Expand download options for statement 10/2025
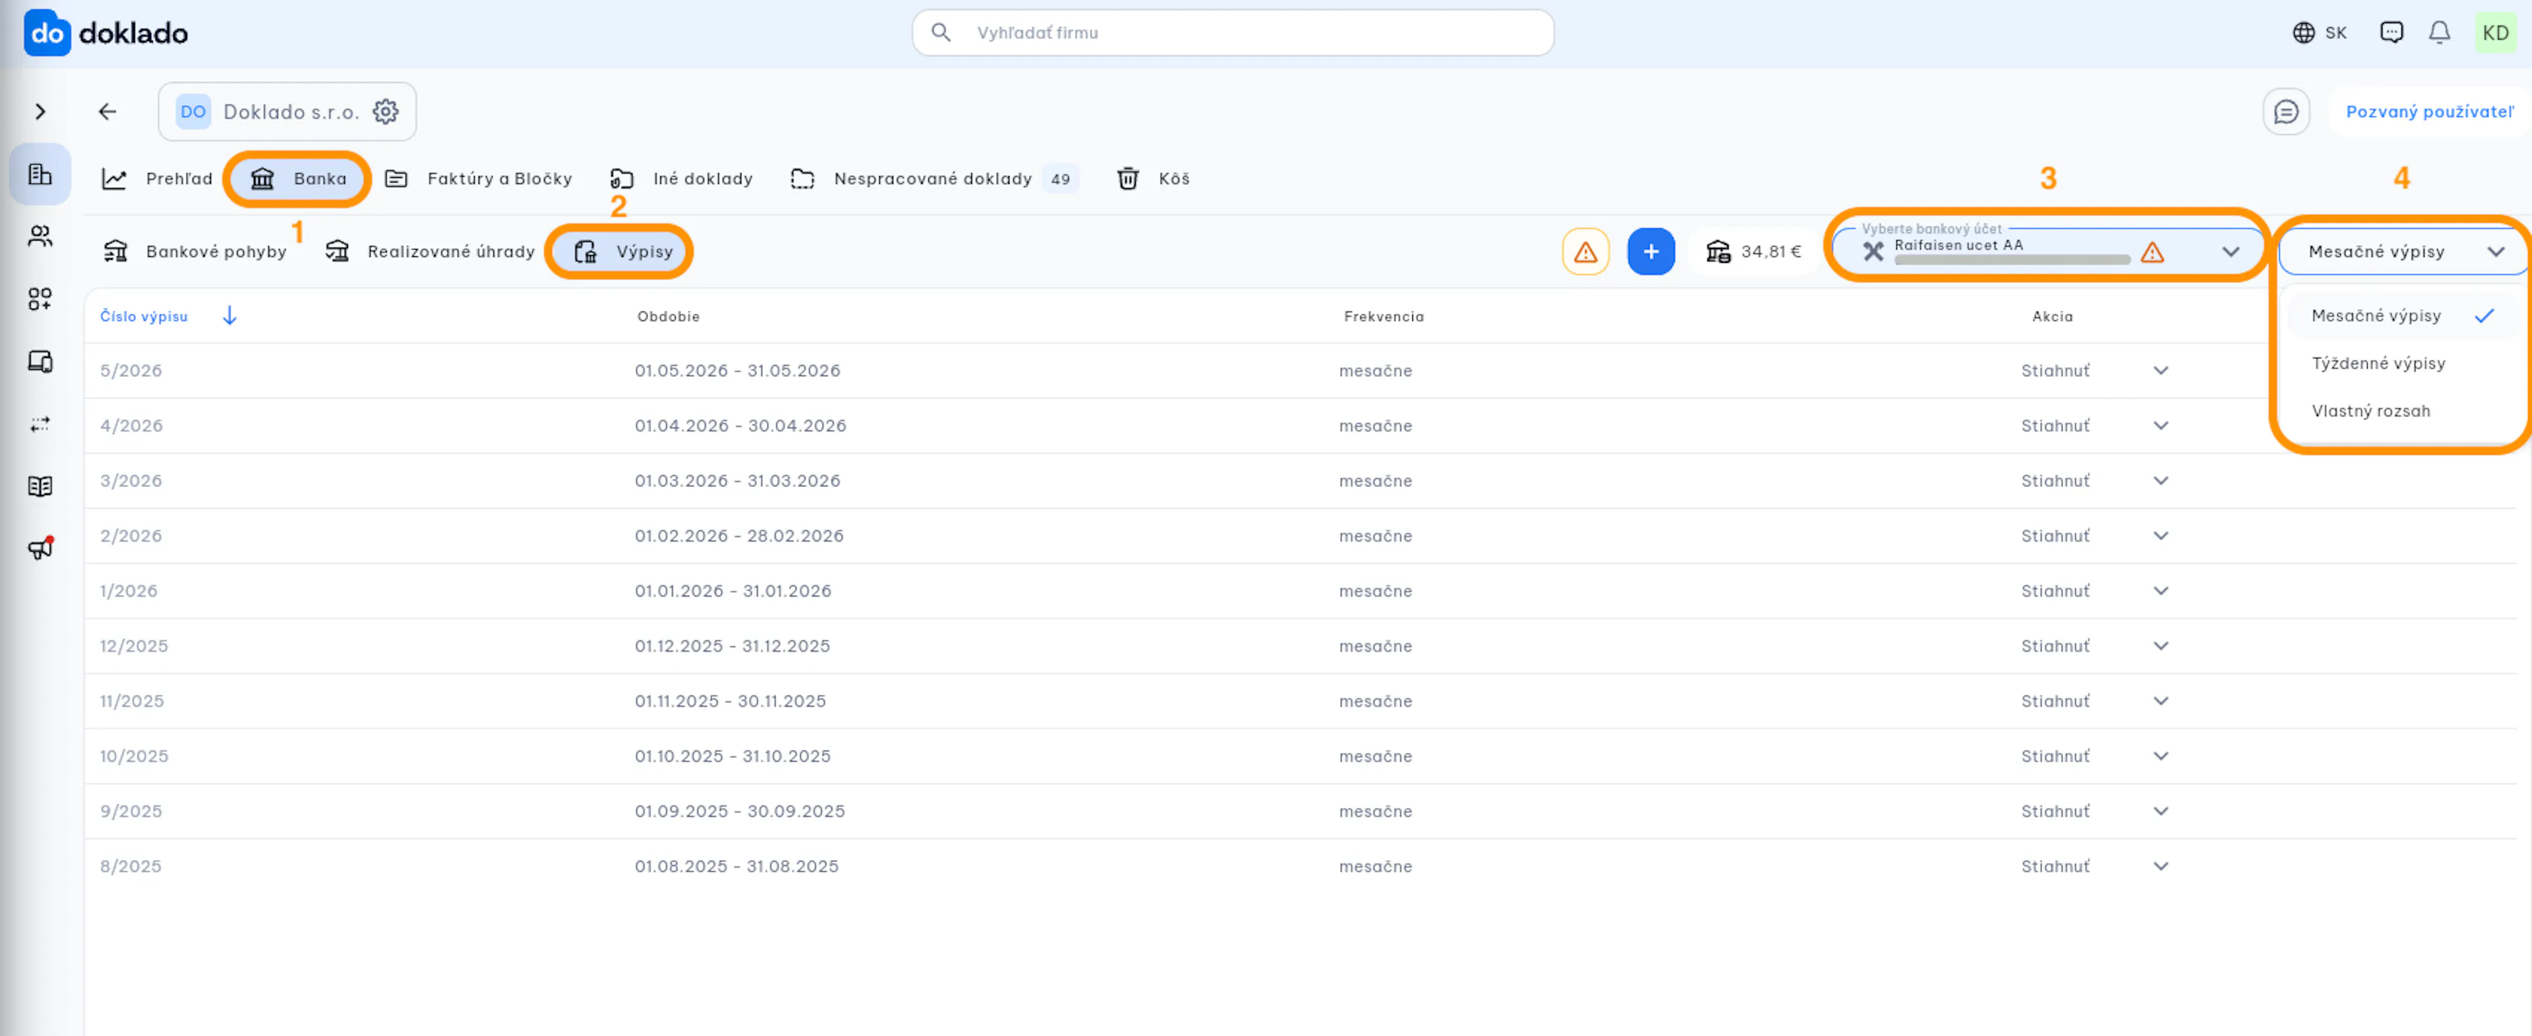 click(x=2161, y=756)
